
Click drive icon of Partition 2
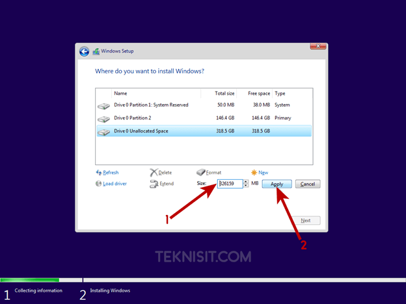coord(103,119)
